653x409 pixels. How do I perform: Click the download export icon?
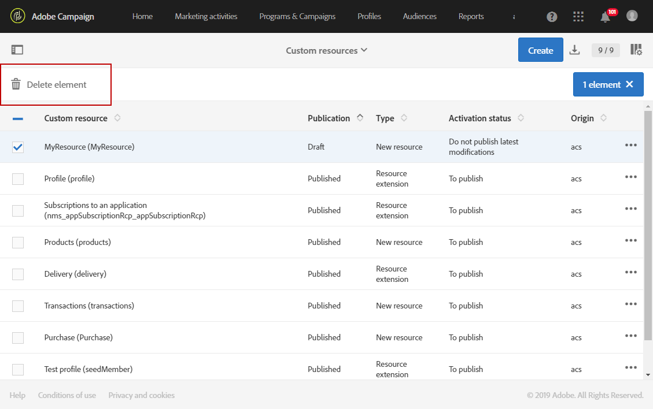[x=574, y=50]
